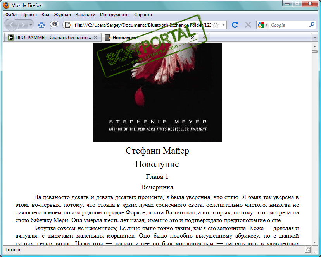Click the Стефани Майер author heading
The width and height of the screenshot is (321, 257).
157,151
